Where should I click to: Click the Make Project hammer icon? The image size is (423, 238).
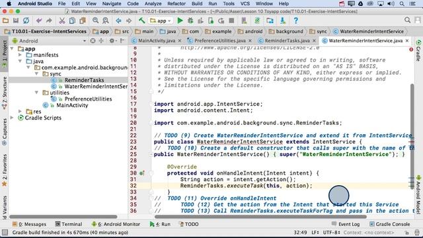(x=142, y=20)
